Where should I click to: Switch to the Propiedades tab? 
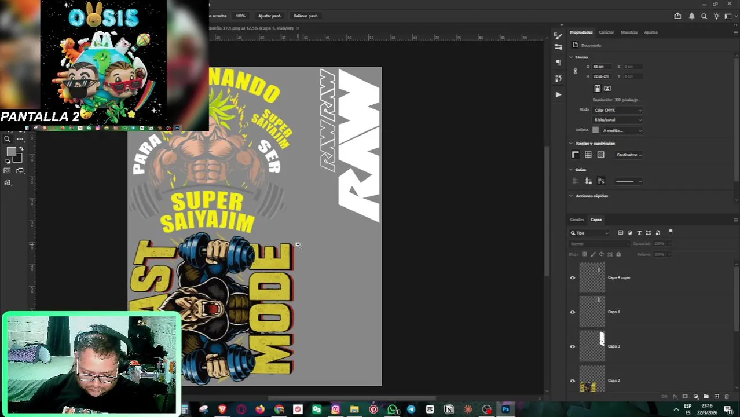pos(581,32)
